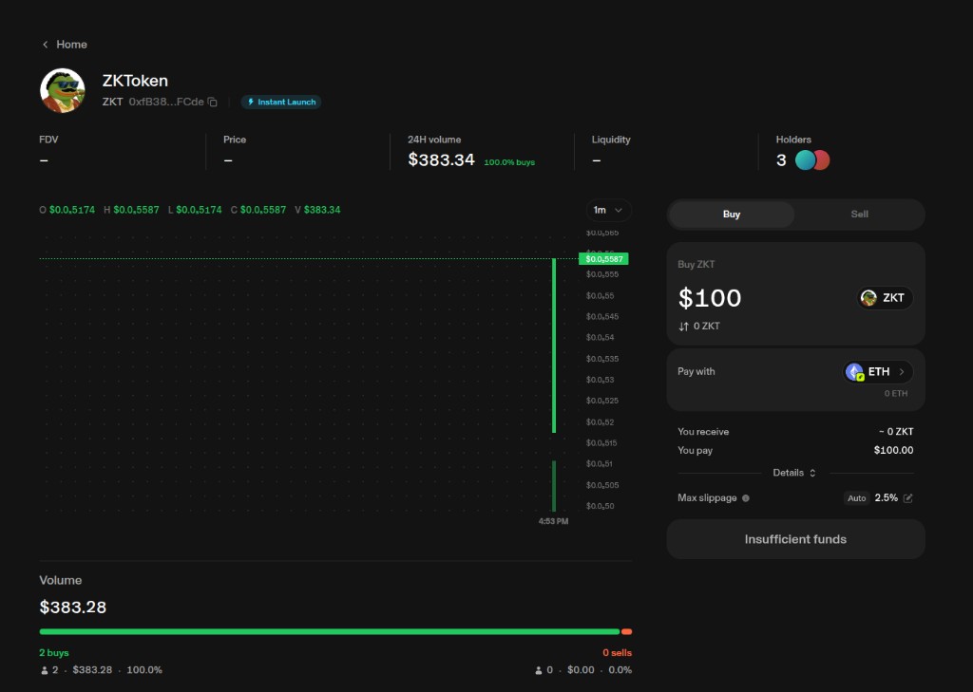The width and height of the screenshot is (973, 692).
Task: Click the Holders count 3
Action: click(x=781, y=160)
